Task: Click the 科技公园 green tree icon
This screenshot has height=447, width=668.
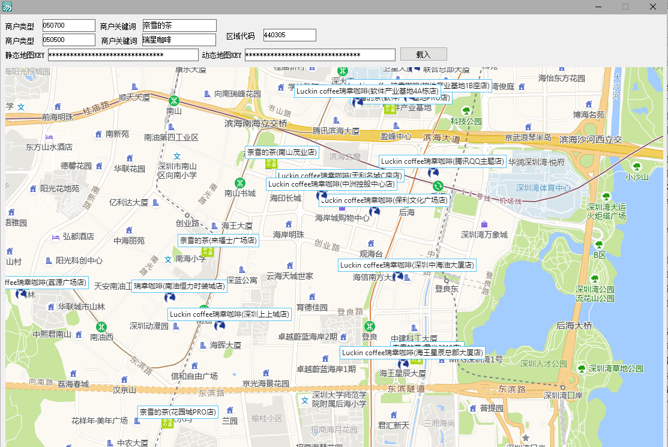Action: (x=466, y=111)
